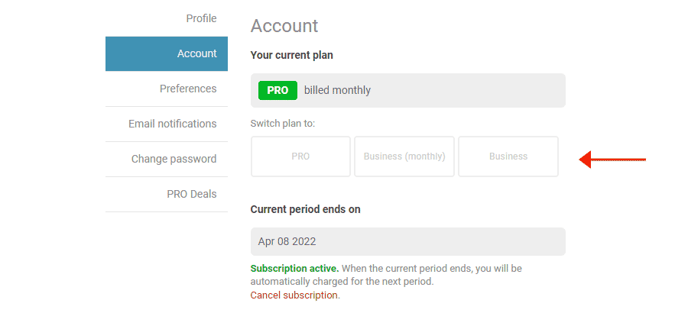This screenshot has width=688, height=313.
Task: Open the Profile settings section
Action: [x=201, y=18]
